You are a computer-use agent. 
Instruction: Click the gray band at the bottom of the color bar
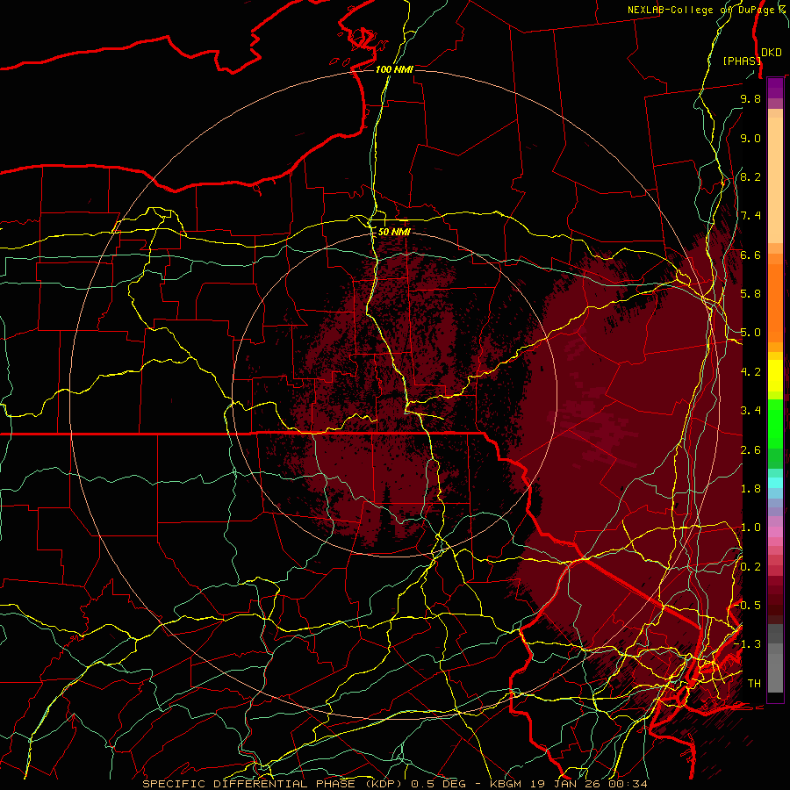(x=775, y=658)
